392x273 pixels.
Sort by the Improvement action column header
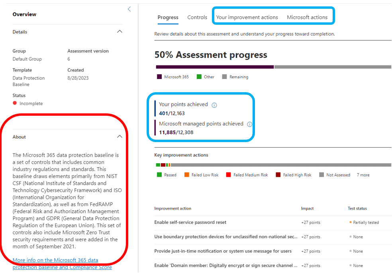click(173, 208)
